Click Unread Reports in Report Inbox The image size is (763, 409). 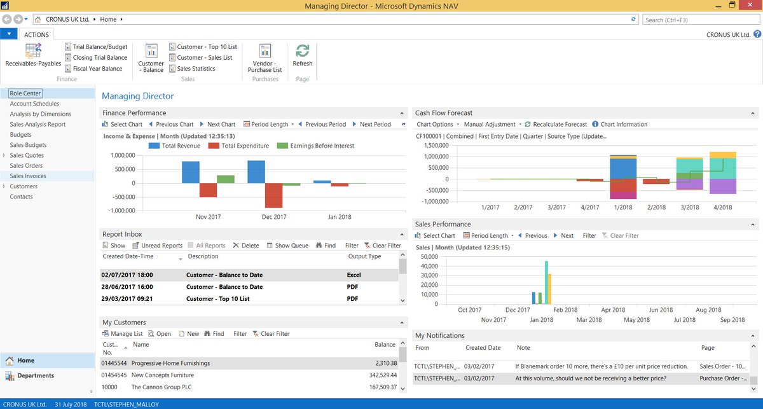click(157, 245)
